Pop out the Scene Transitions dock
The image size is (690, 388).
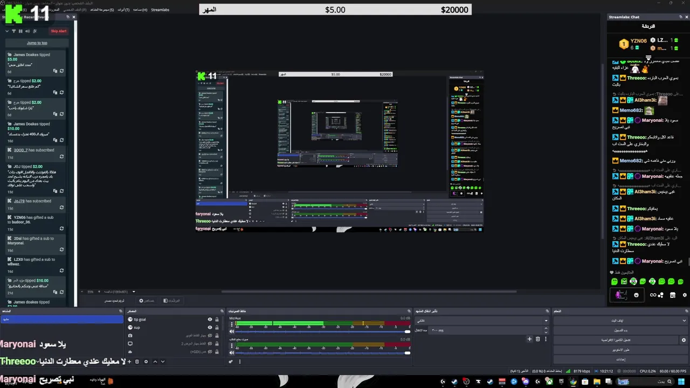[547, 311]
